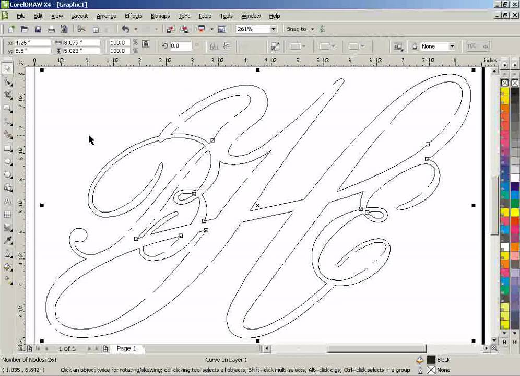Select the Freehand tool
Screen dimensions: 520x376
[x=8, y=122]
